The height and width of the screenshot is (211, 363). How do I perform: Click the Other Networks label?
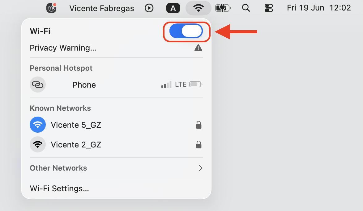pyautogui.click(x=58, y=168)
